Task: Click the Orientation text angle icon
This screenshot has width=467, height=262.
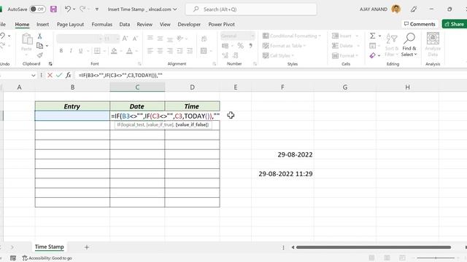Action: (x=180, y=39)
